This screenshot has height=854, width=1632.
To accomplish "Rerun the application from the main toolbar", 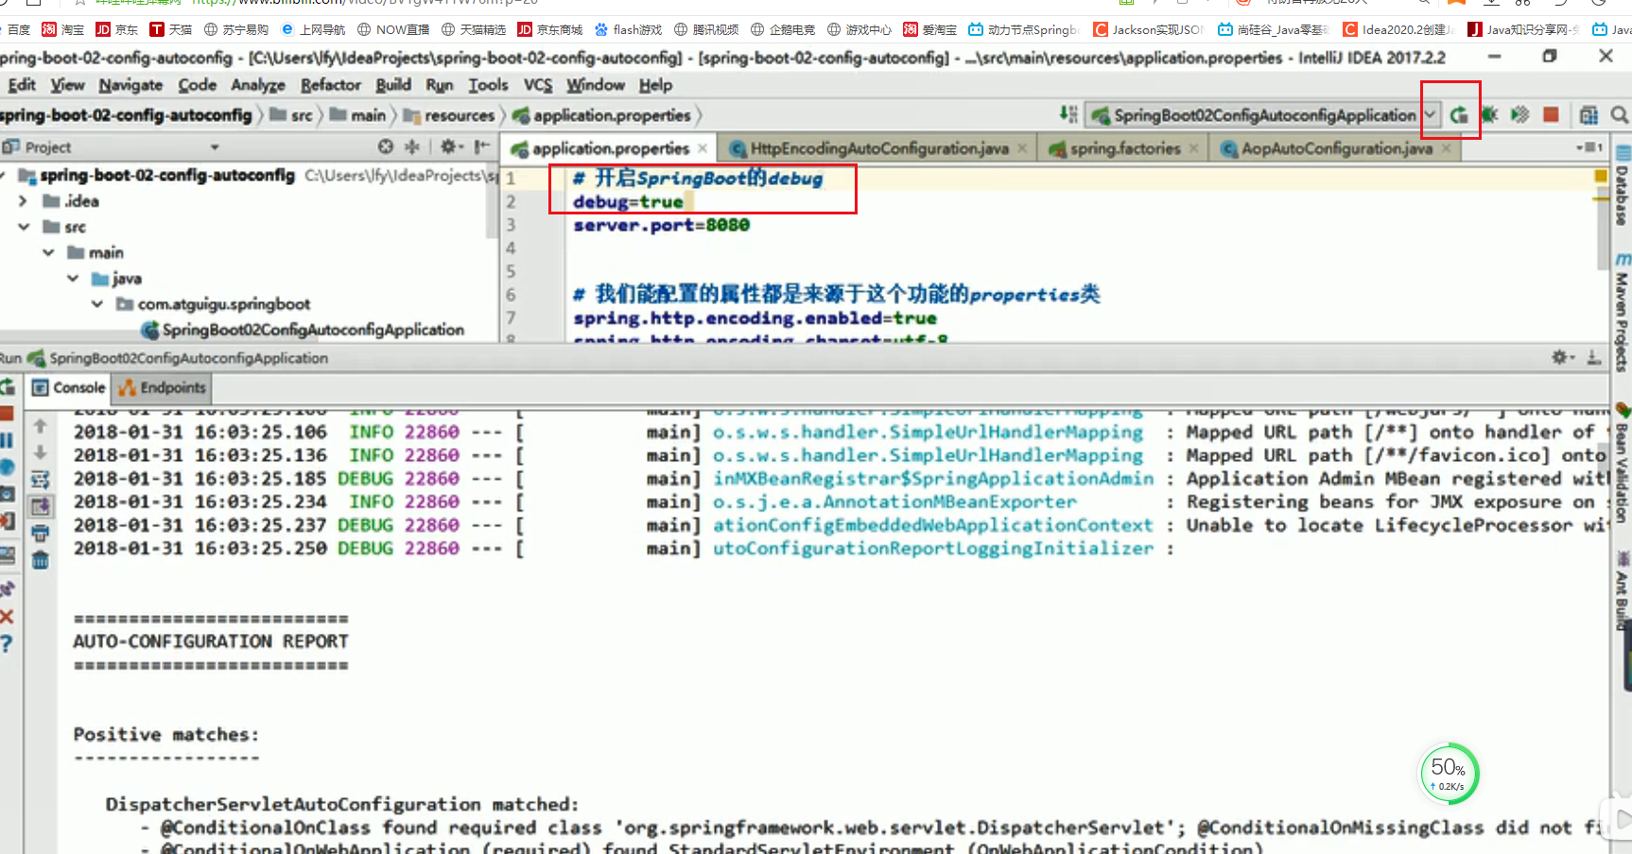I will [1459, 115].
